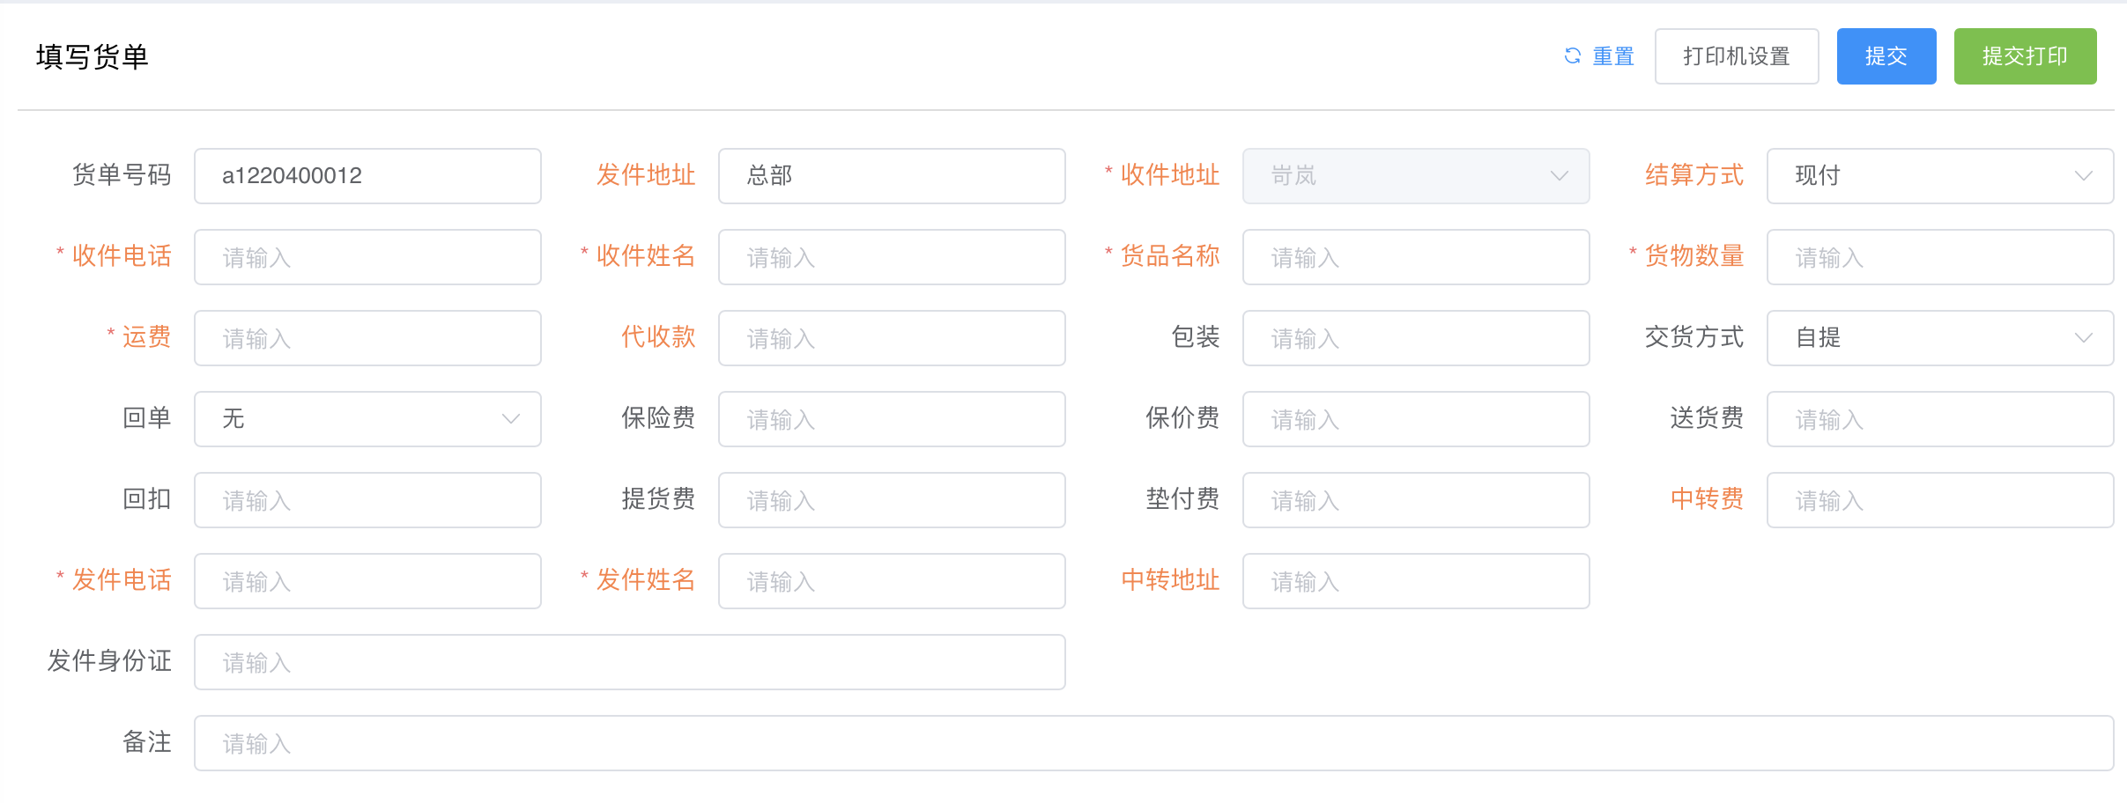Click into the 备注 remarks field
The width and height of the screenshot is (2127, 803).
[x=1154, y=743]
